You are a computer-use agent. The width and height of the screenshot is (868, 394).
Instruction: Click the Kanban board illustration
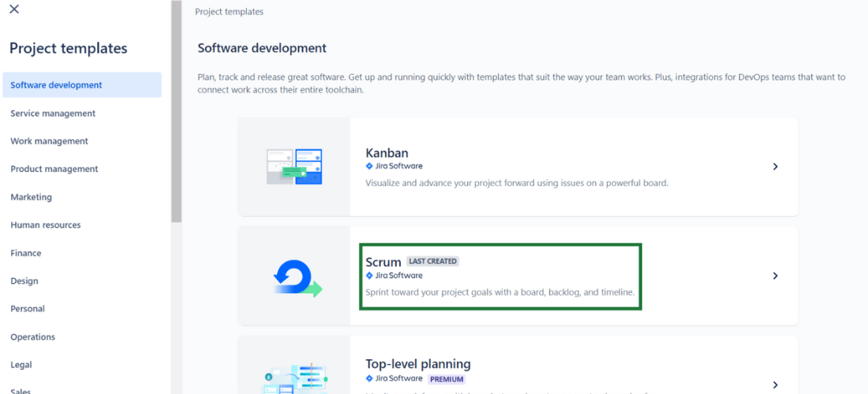294,166
